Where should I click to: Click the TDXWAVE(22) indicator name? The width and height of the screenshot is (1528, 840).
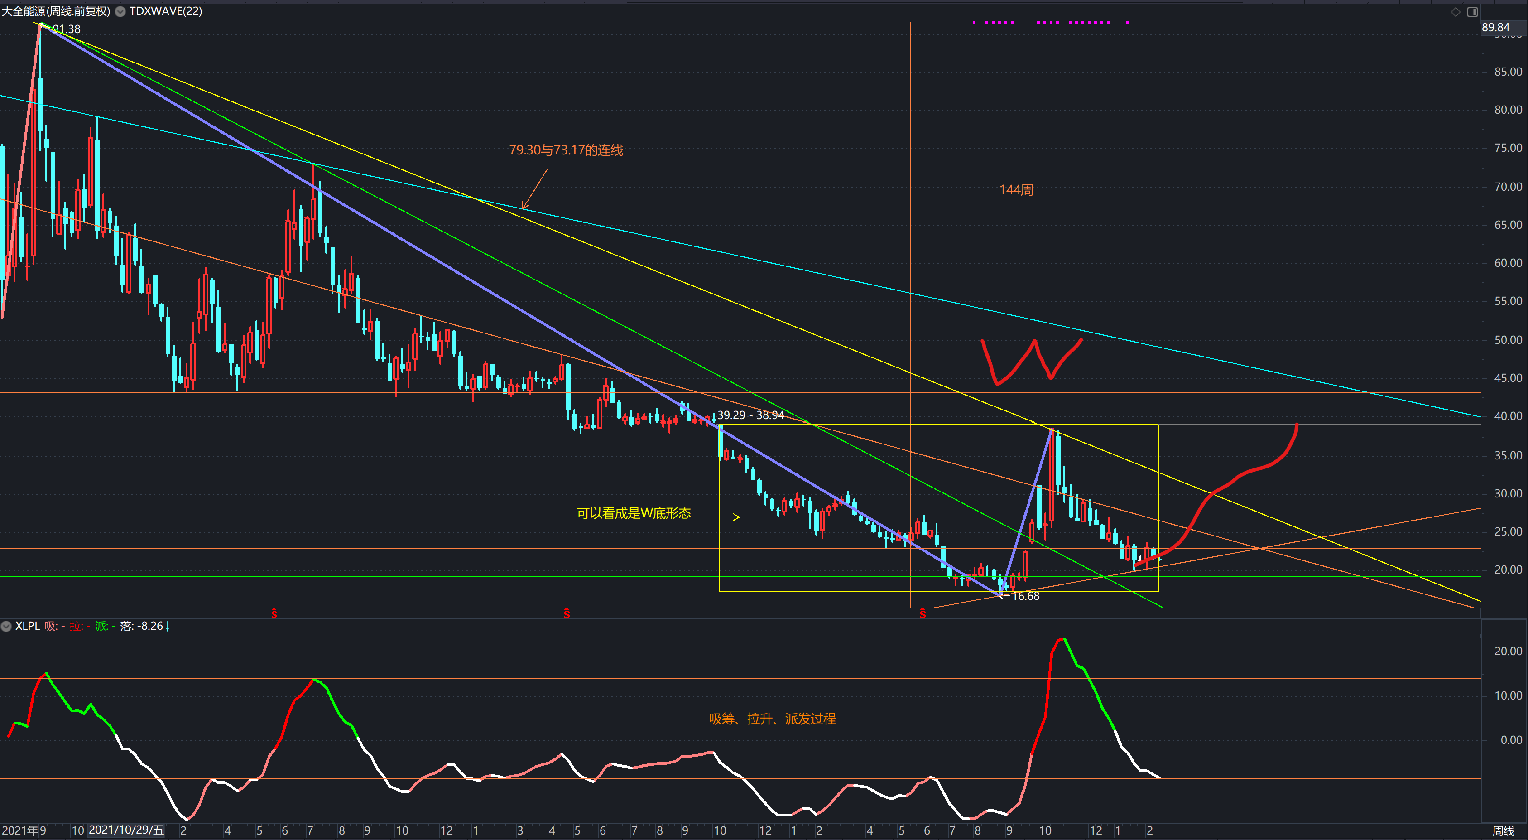click(165, 11)
